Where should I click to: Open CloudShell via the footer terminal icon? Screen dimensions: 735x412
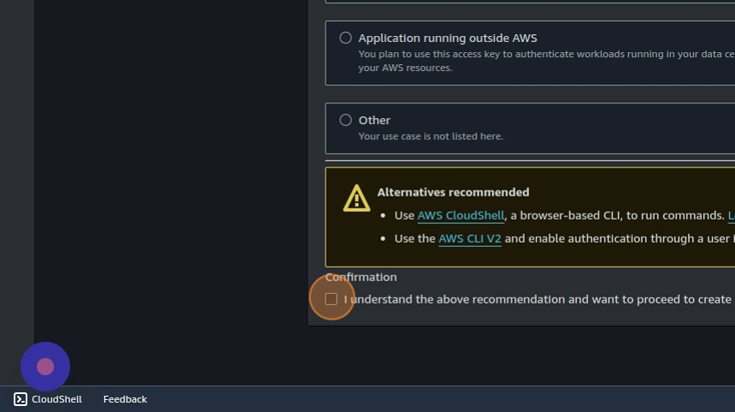click(21, 399)
